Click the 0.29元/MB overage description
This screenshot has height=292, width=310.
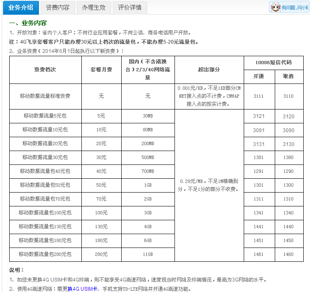pyautogui.click(x=209, y=185)
